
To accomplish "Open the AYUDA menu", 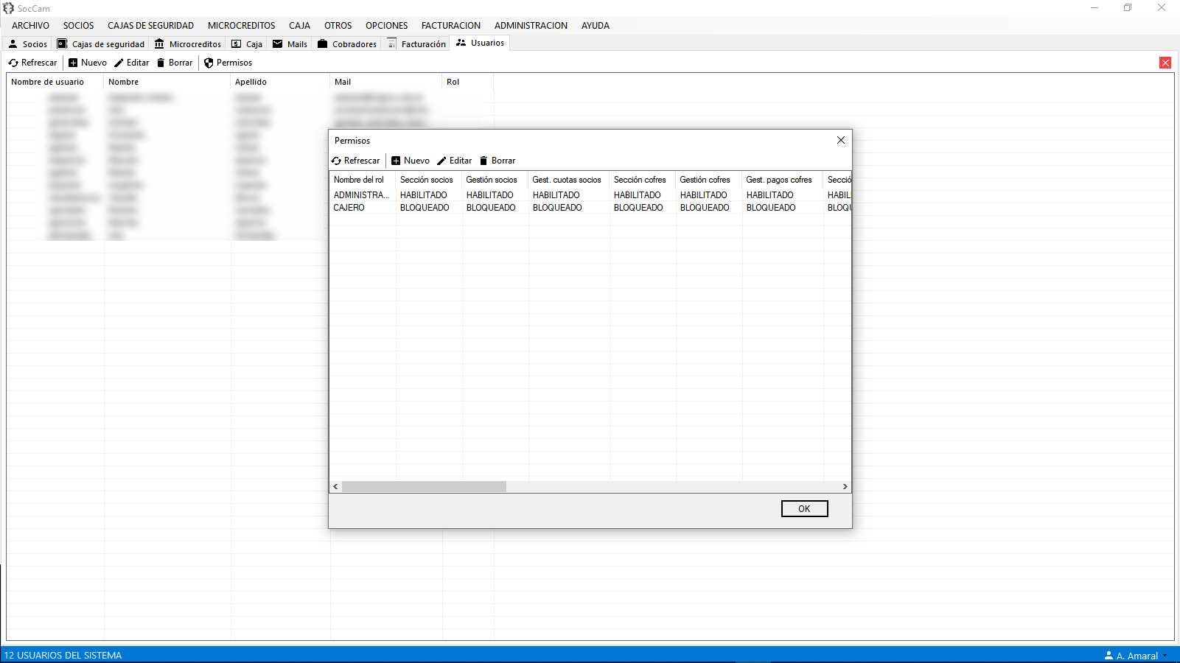I will point(596,25).
